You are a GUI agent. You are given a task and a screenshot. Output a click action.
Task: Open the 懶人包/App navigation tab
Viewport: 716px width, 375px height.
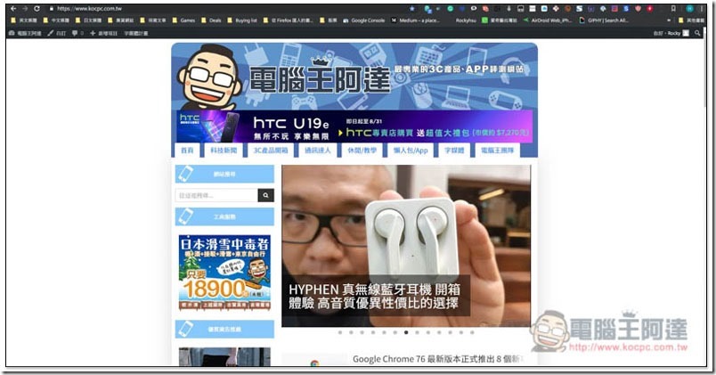[x=411, y=151]
